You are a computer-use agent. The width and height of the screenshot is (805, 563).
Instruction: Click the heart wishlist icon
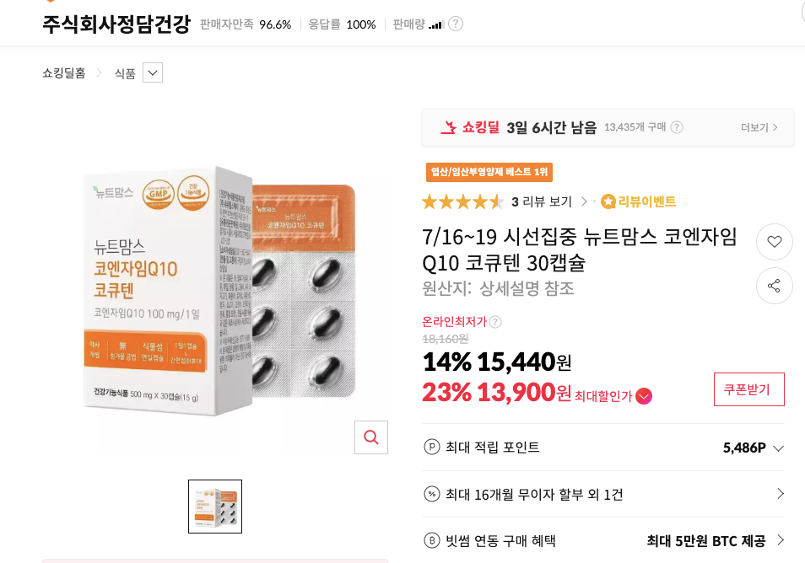coord(774,242)
